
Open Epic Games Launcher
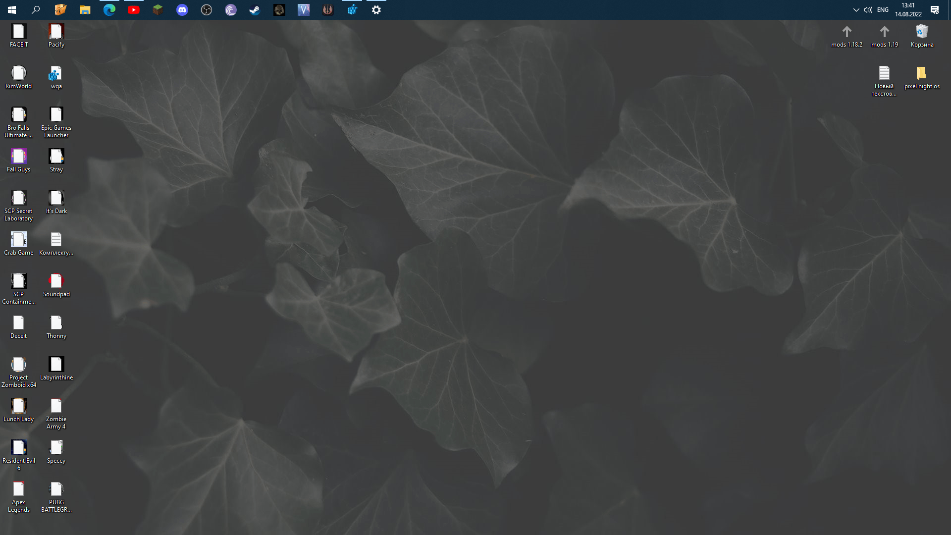click(56, 119)
